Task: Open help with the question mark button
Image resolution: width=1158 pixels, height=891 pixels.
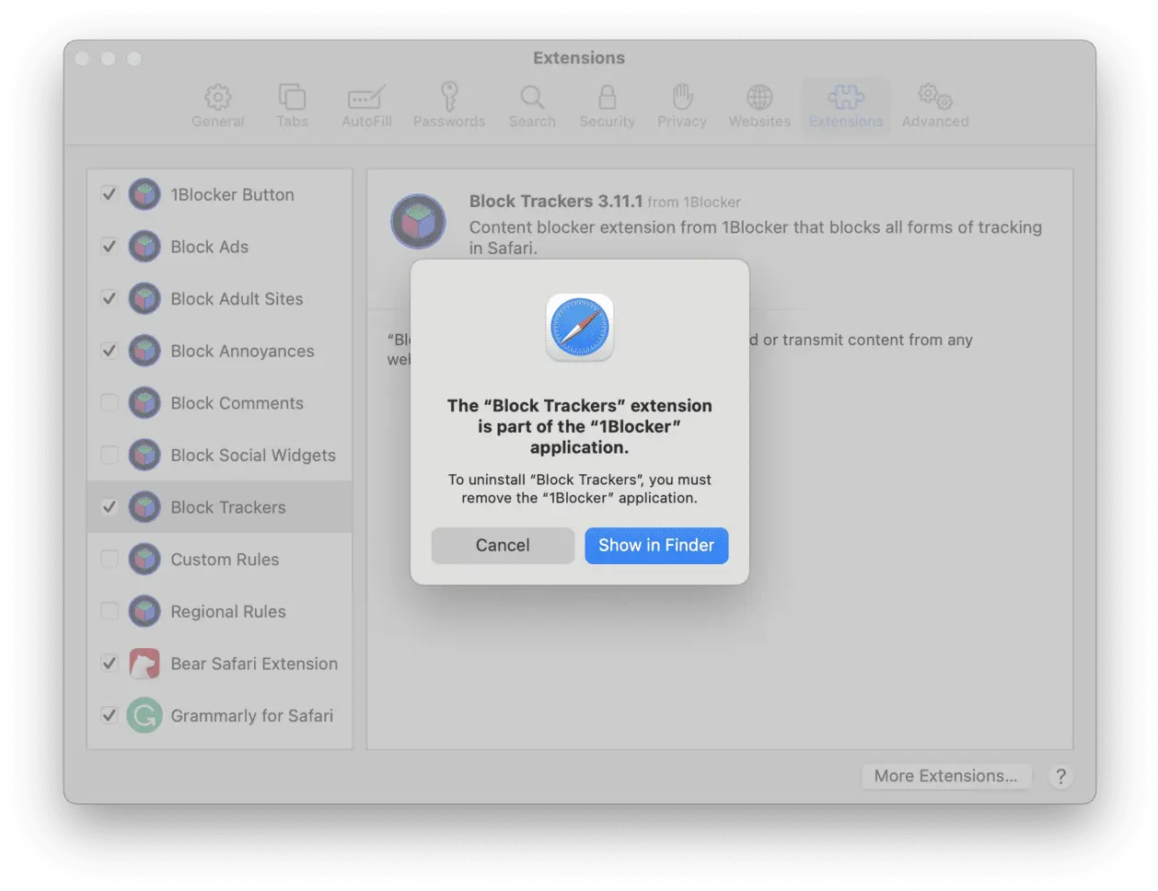Action: [x=1060, y=776]
